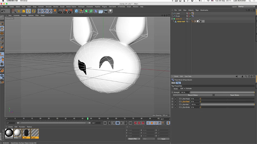Click the coordinate system icon
Screen dimensions: 257x144
[54, 11]
